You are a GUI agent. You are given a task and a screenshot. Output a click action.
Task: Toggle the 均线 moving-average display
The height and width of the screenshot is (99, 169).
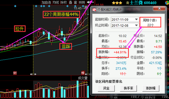click(x=56, y=2)
